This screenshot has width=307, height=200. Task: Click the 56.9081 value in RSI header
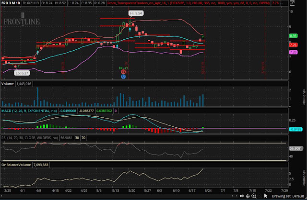[x=66, y=138]
